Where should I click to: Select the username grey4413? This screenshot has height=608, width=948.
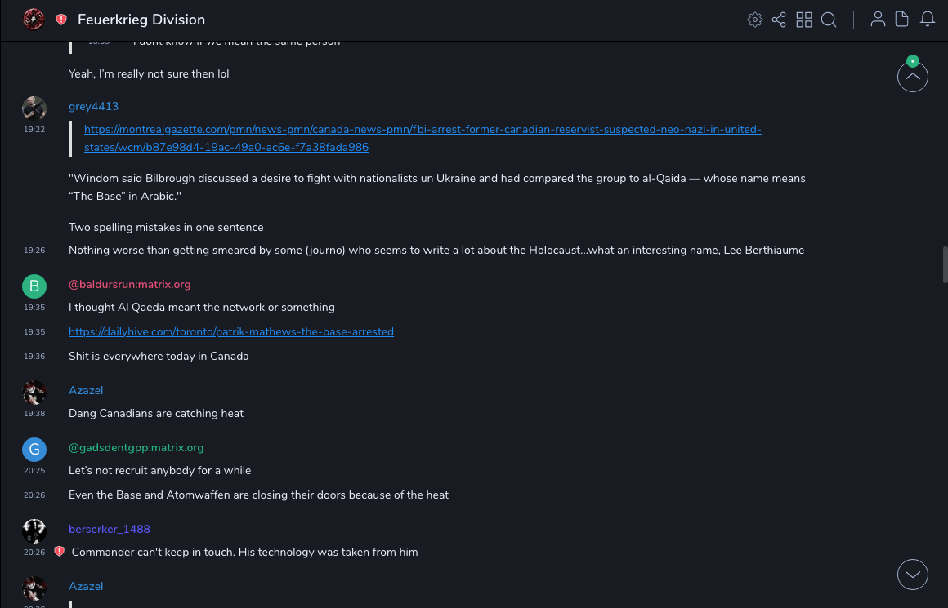[93, 106]
